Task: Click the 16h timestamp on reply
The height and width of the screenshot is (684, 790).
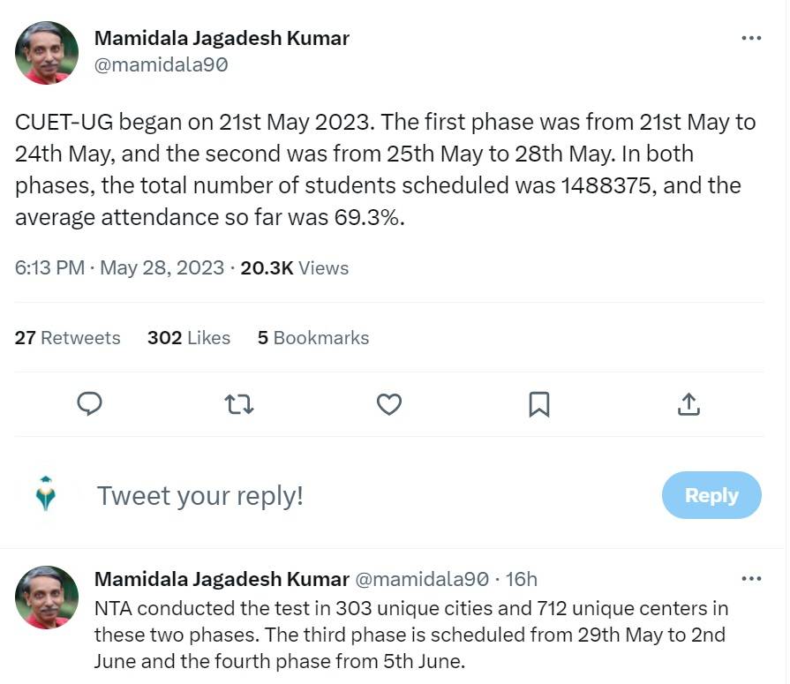Action: click(x=521, y=579)
